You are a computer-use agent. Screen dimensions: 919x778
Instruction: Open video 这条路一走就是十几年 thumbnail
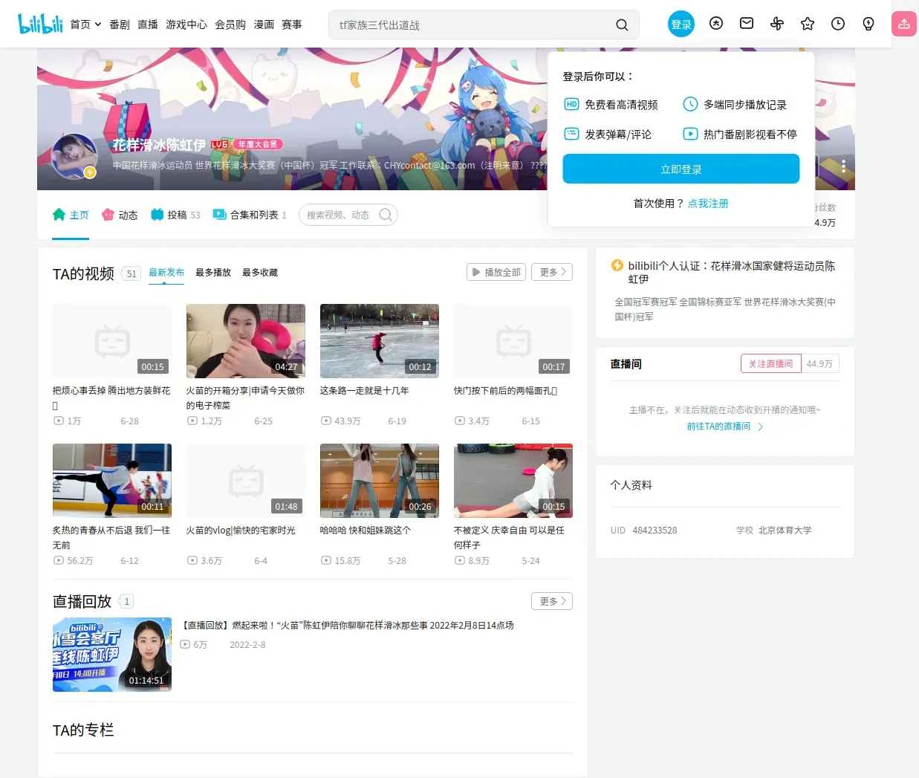coord(380,341)
